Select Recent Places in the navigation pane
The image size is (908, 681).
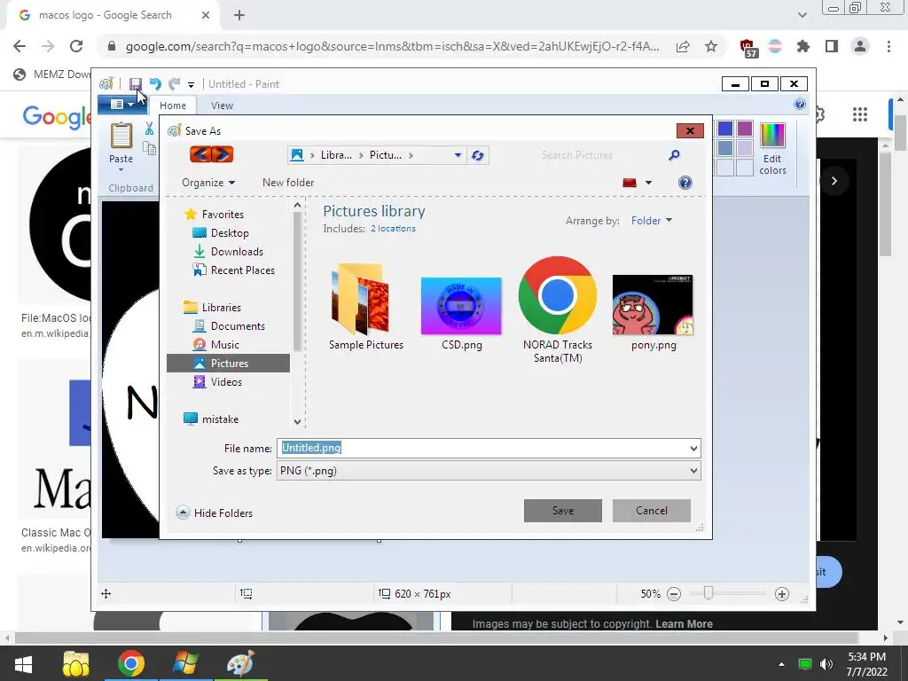(234, 270)
